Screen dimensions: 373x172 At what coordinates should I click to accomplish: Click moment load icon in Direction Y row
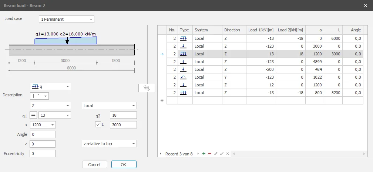(184, 77)
